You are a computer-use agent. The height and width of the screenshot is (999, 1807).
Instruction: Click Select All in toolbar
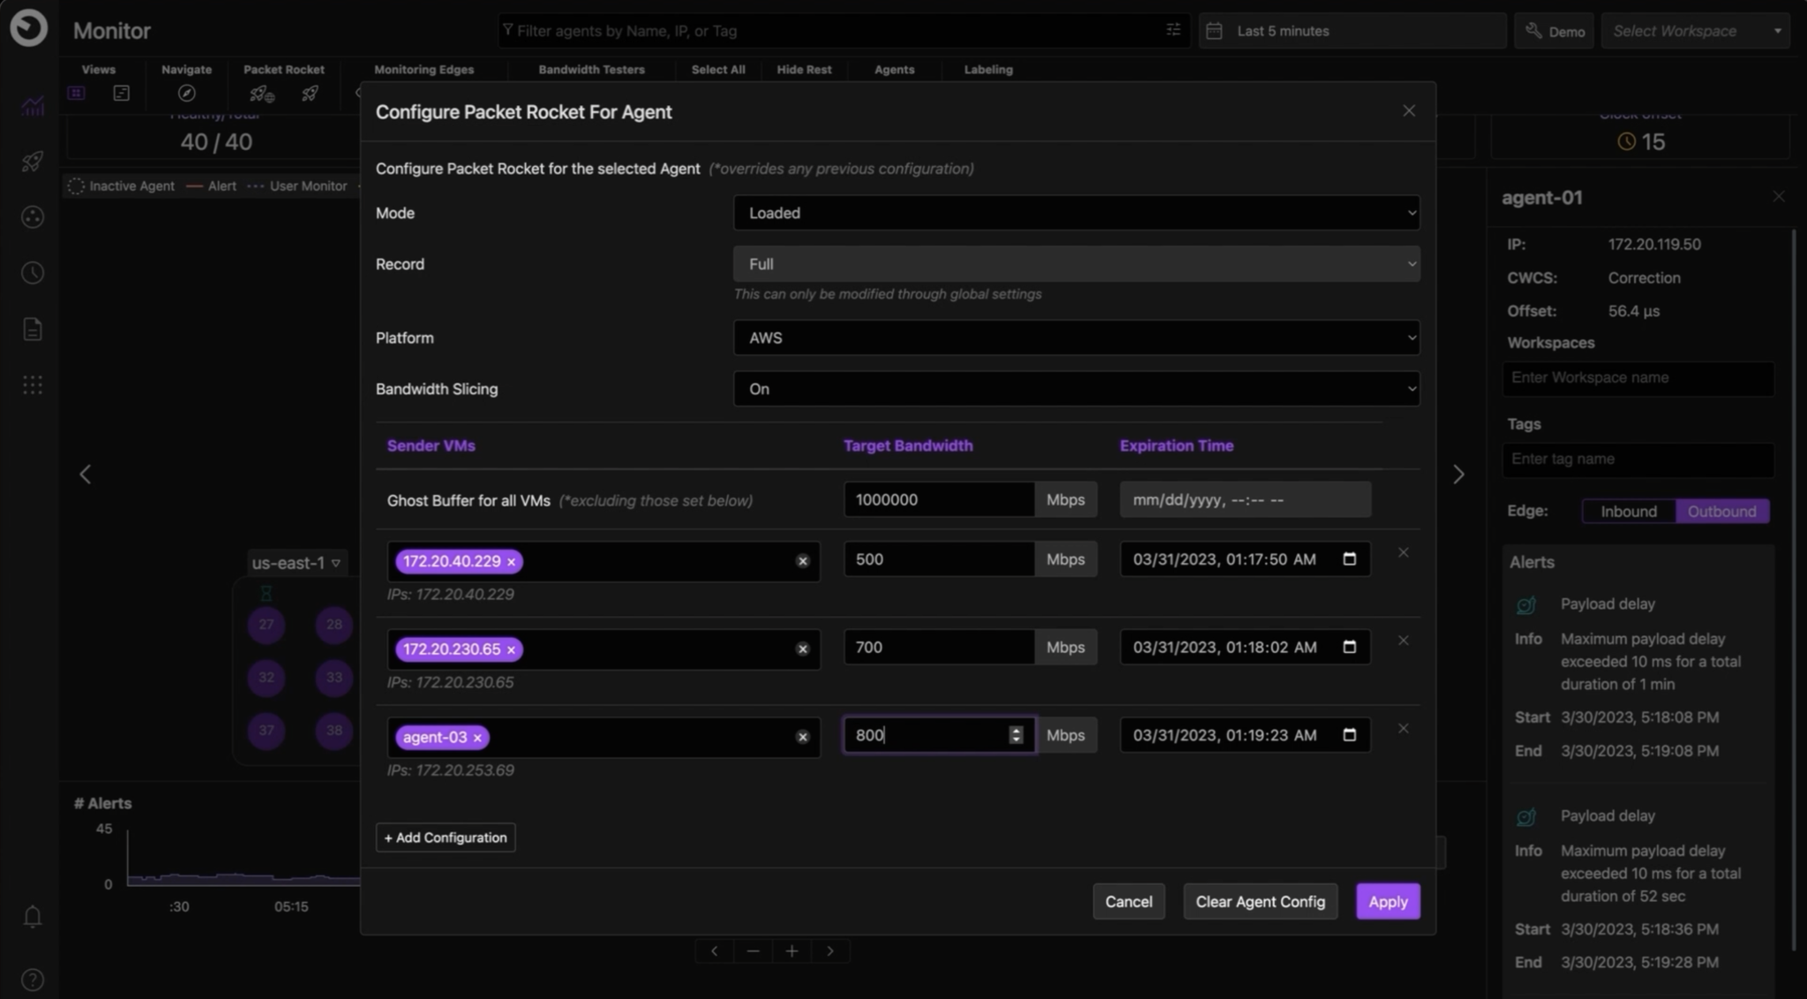tap(717, 70)
